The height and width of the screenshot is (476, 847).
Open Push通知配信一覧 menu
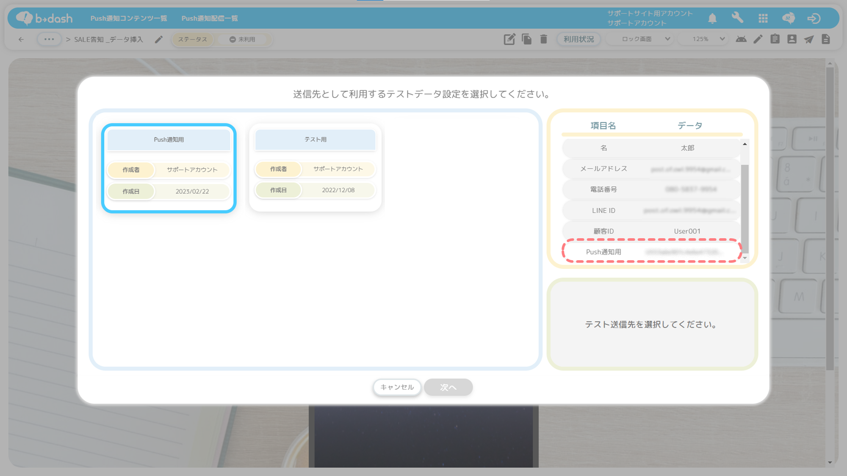click(210, 18)
